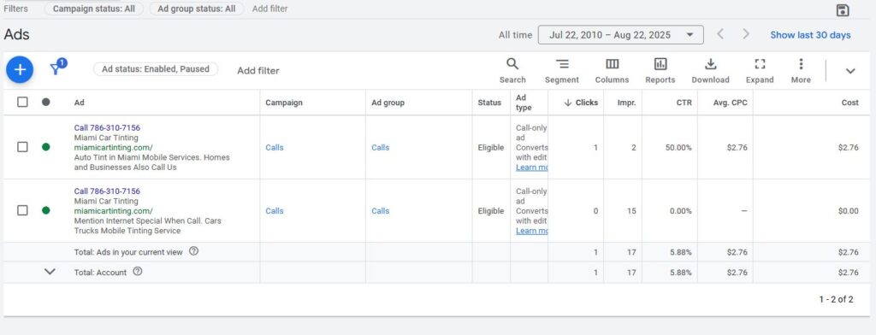Click status dot of Mention Internet Special ad

tap(46, 210)
